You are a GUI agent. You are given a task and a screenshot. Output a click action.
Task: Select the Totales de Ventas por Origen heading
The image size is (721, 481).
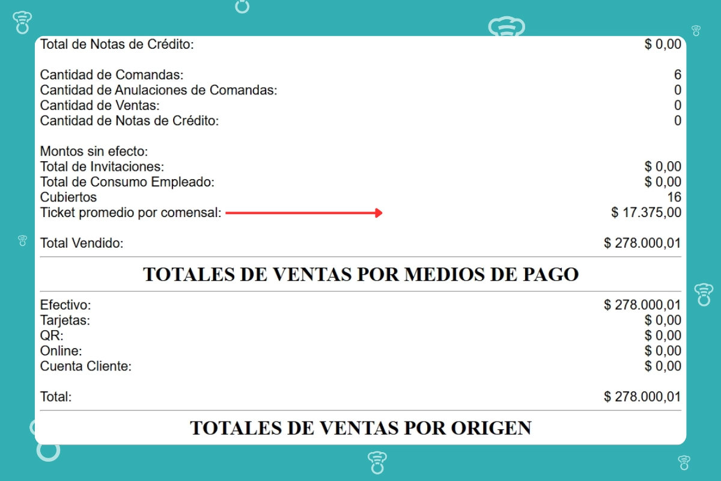(x=360, y=427)
